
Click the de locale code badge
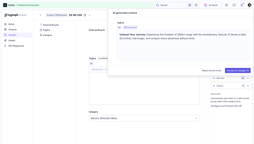tap(243, 78)
